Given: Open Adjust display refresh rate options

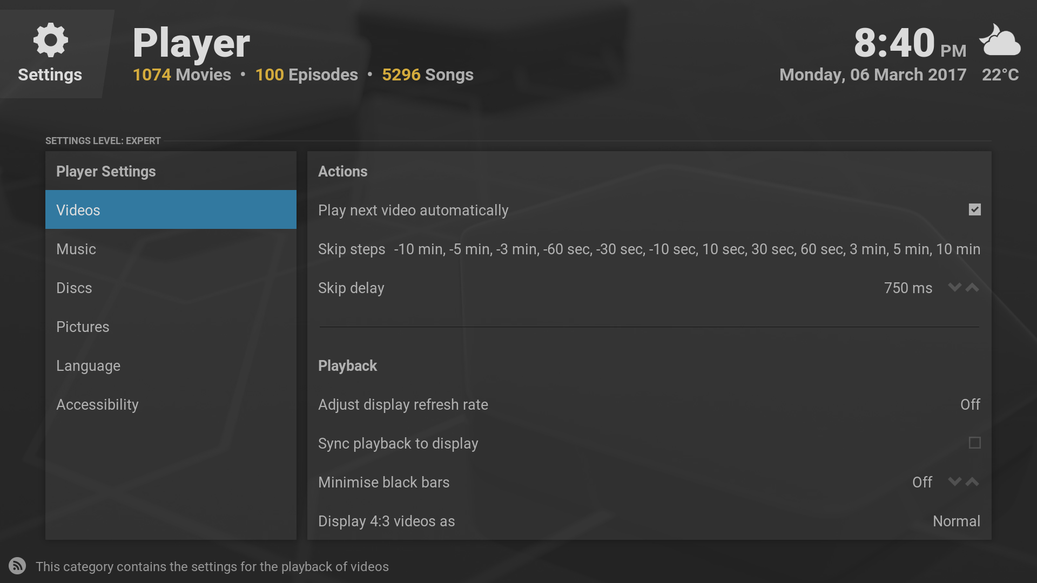Looking at the screenshot, I should point(648,404).
